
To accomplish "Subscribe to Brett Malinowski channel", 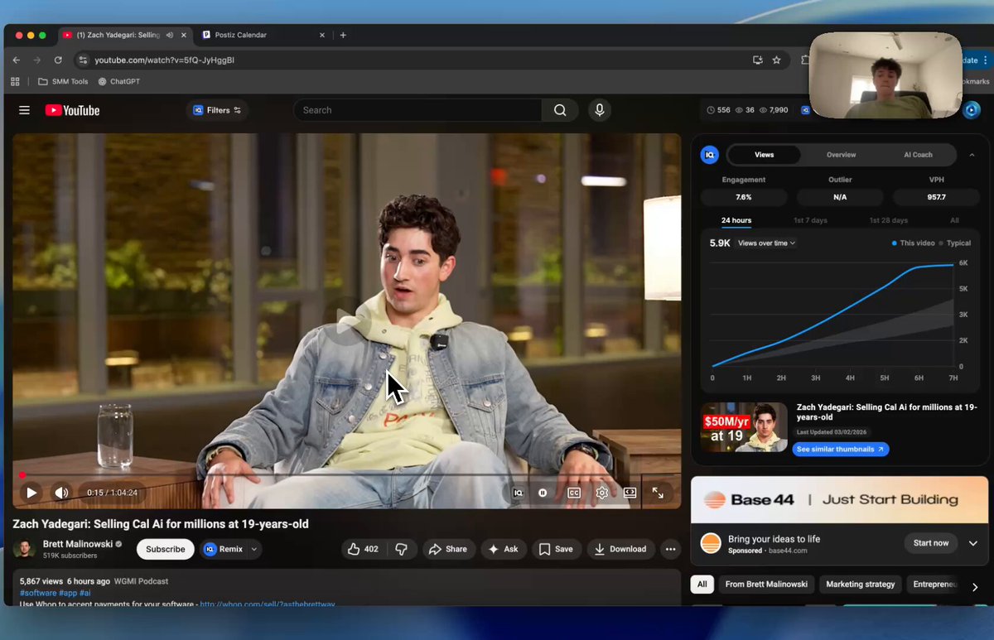I will [166, 549].
